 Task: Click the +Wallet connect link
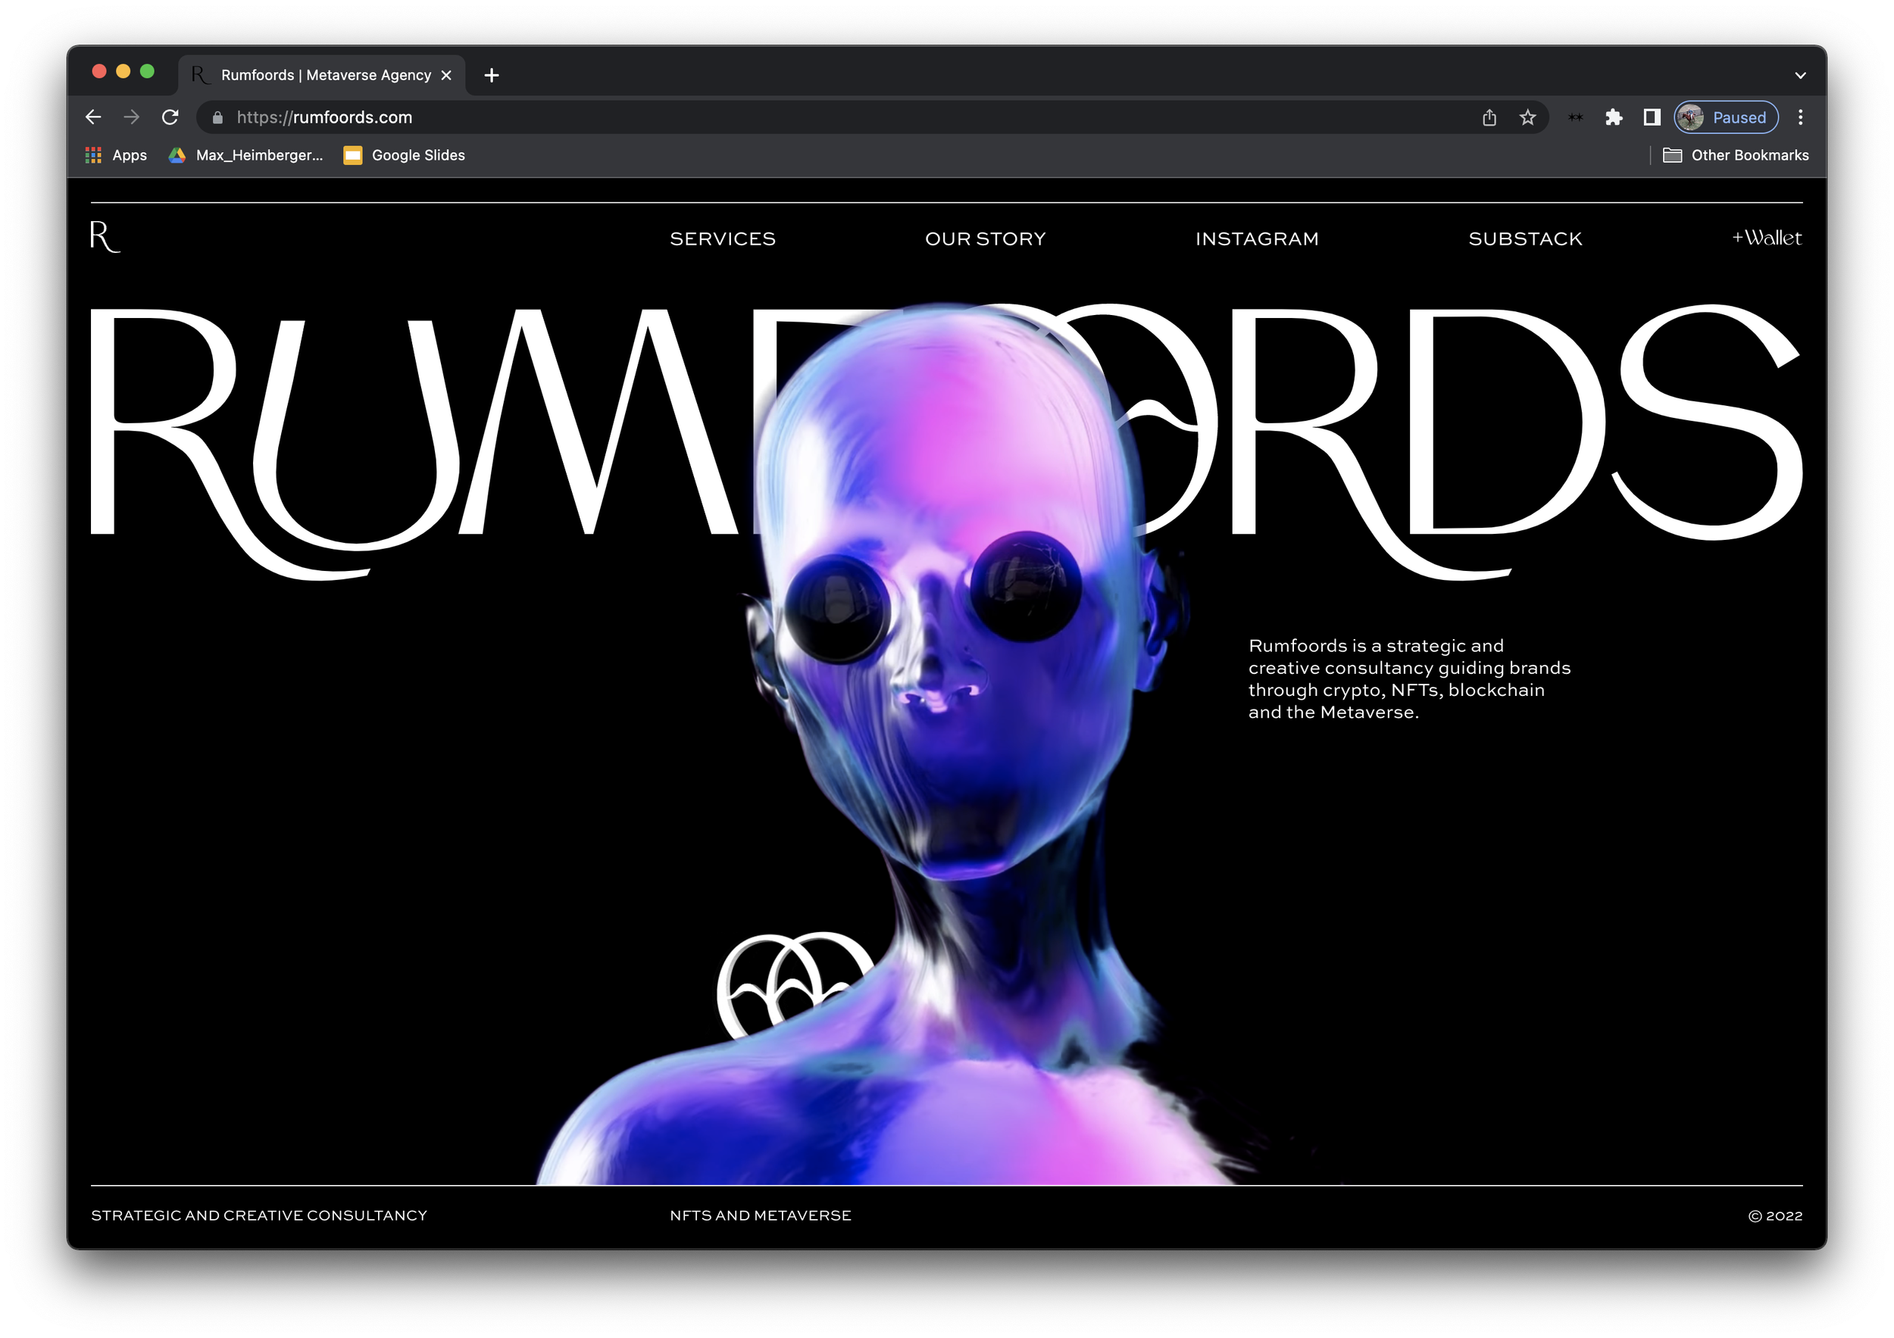pos(1766,238)
